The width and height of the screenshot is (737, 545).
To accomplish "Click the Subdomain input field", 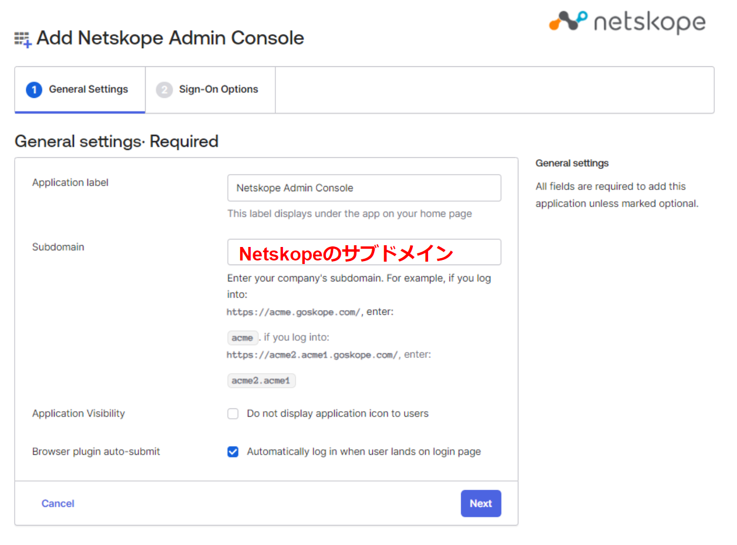I will tap(364, 252).
